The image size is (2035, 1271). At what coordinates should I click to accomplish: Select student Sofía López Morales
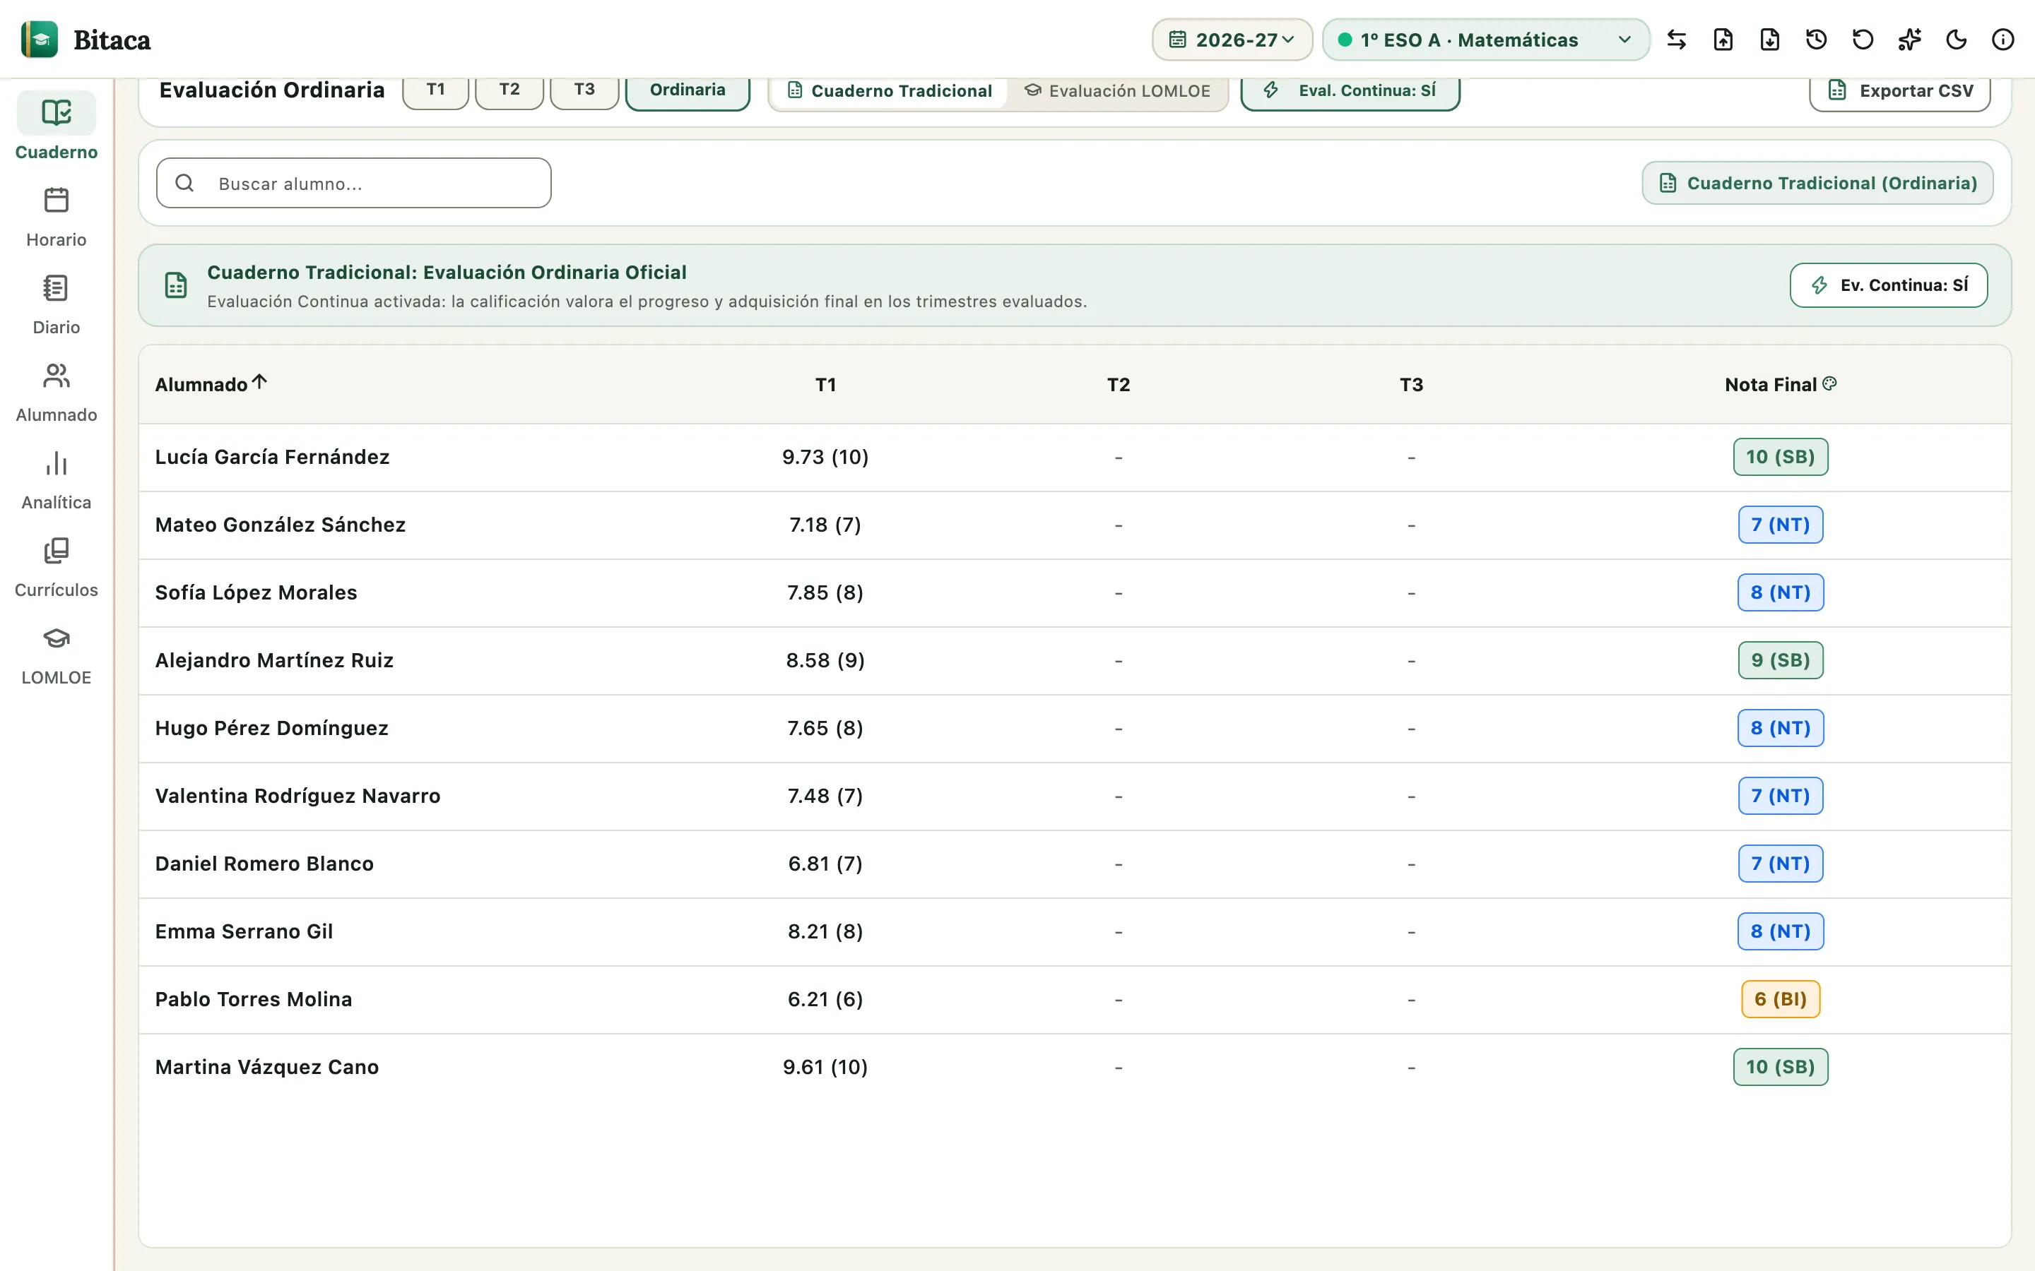[256, 592]
